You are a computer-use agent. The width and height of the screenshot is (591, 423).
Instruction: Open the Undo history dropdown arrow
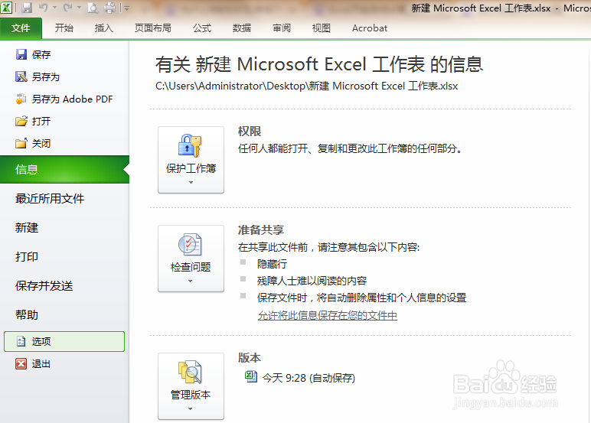click(55, 8)
